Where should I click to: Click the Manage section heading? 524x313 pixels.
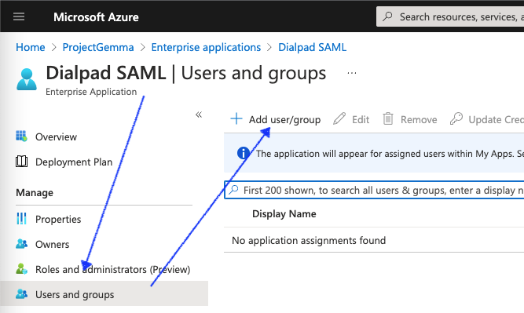(x=35, y=193)
